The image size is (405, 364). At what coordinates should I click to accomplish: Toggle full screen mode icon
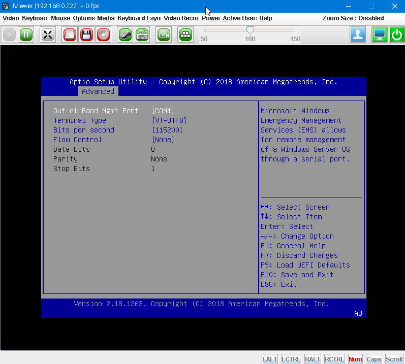click(x=48, y=35)
